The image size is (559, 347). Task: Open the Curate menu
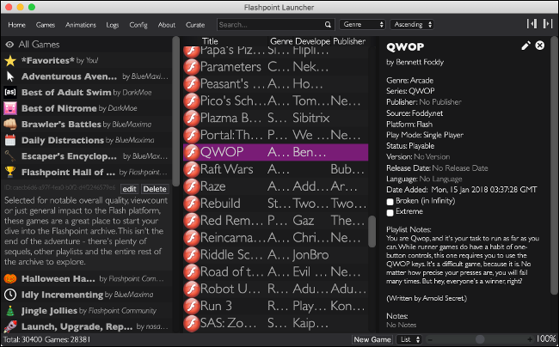(x=194, y=25)
